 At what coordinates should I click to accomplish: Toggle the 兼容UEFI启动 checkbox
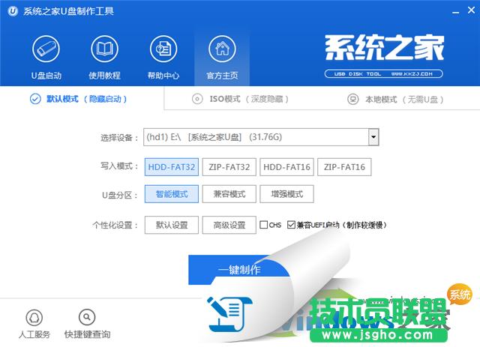tap(291, 225)
